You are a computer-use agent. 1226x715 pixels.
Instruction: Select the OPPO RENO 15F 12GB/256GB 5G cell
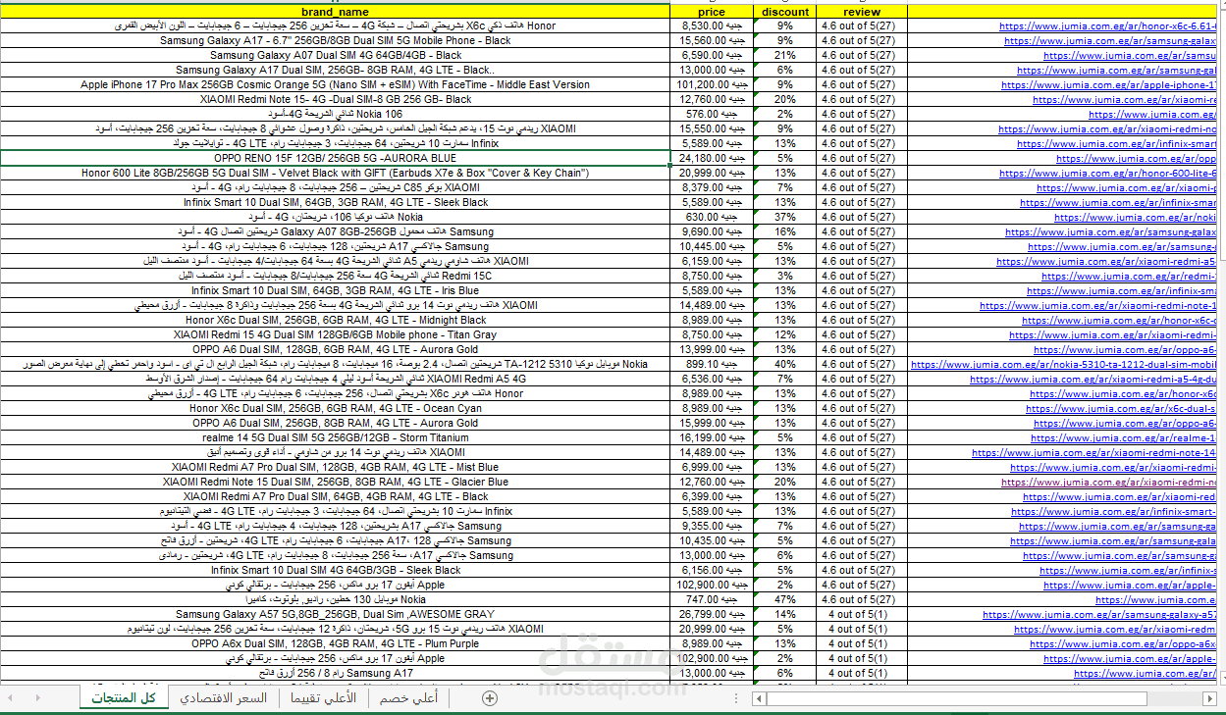pyautogui.click(x=336, y=159)
